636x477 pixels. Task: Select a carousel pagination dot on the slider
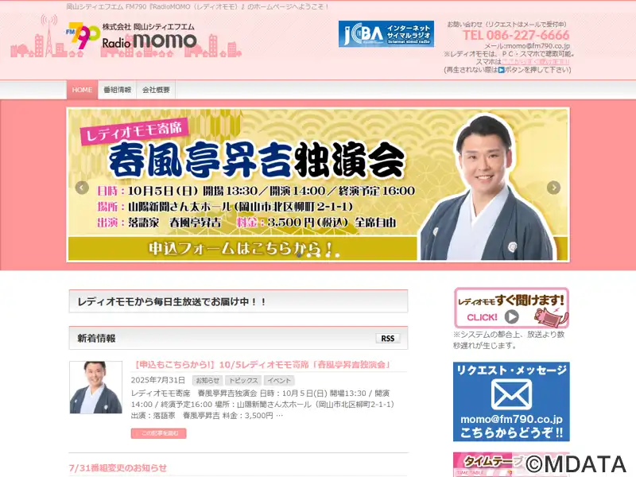[x=308, y=255]
